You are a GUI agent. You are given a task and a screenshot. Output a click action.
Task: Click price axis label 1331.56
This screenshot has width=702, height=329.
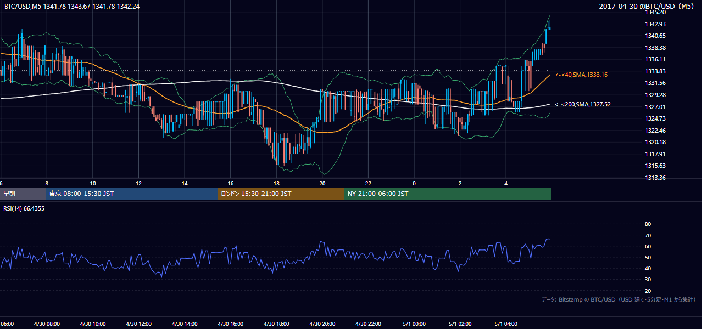[656, 83]
